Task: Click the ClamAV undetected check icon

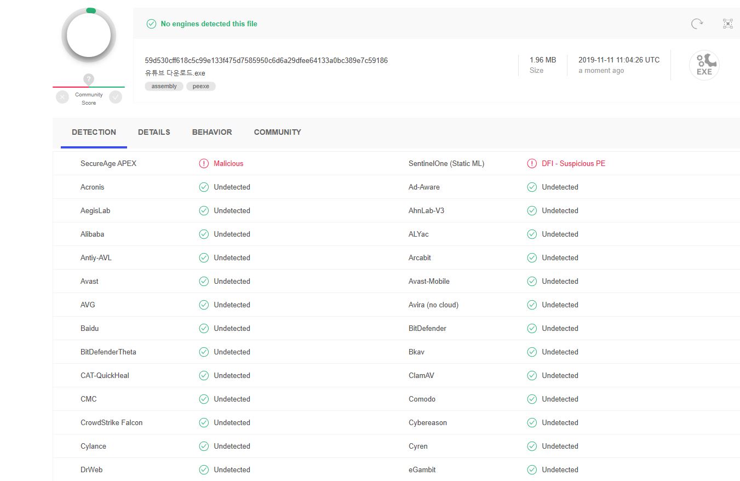Action: (x=532, y=375)
